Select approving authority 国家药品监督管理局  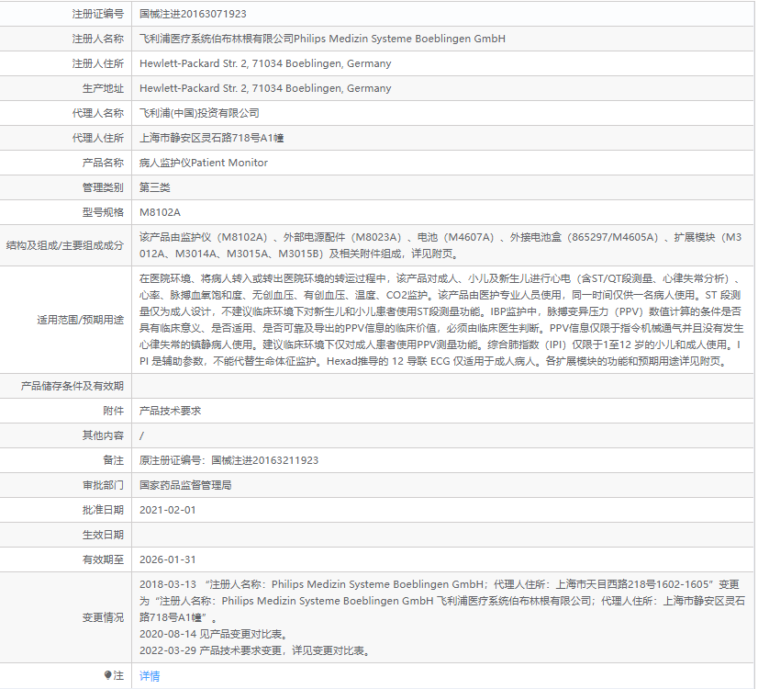(185, 485)
